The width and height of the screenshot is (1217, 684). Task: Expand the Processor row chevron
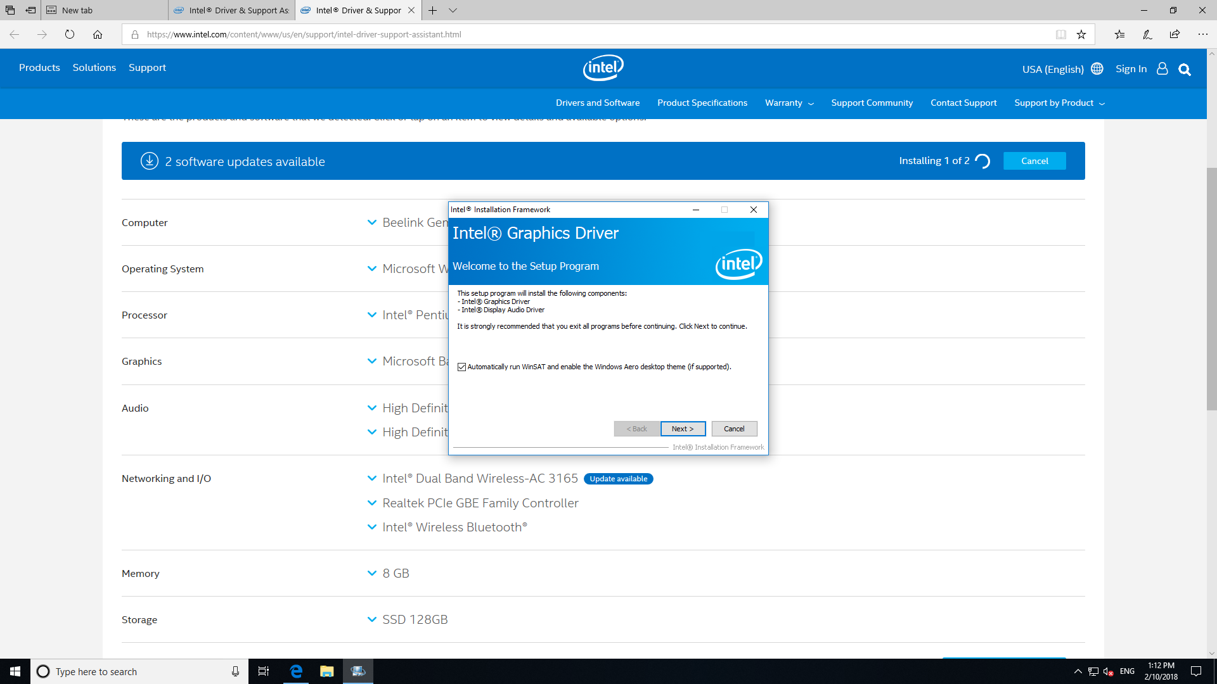coord(372,315)
